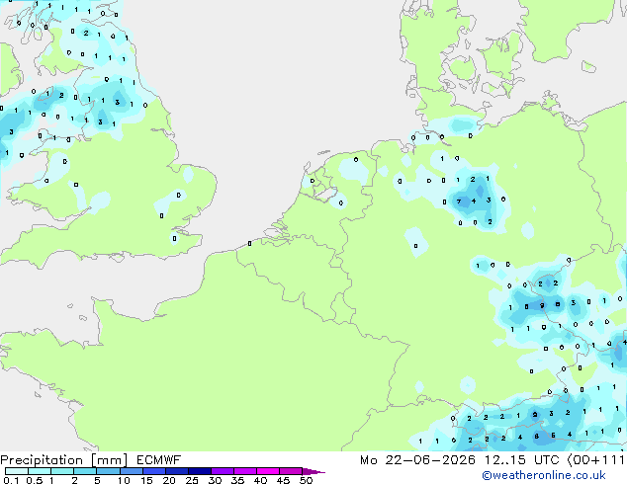Click the '[mm]' unit label
The width and height of the screenshot is (627, 484).
click(109, 460)
